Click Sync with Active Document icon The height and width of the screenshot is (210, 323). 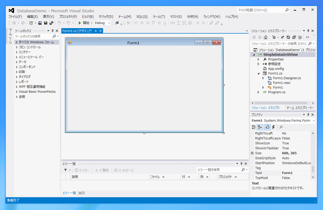pyautogui.click(x=283, y=37)
